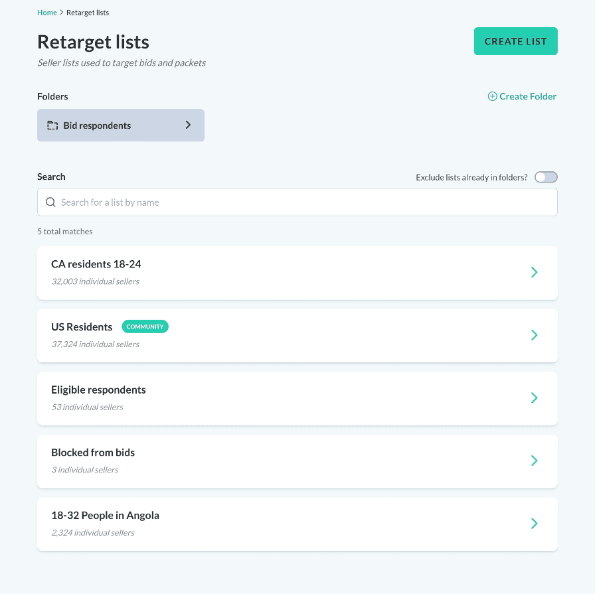Select the Eligible respondents list title
The width and height of the screenshot is (595, 594).
click(x=98, y=390)
